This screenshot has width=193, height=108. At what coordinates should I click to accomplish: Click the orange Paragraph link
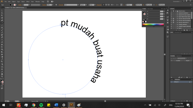point(99,5)
